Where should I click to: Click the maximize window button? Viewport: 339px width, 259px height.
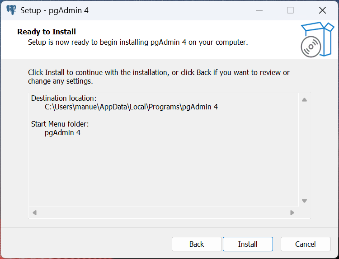click(290, 10)
